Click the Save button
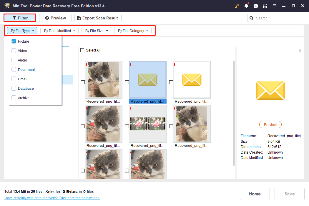Viewport: 309px width, 206px height. tap(289, 194)
